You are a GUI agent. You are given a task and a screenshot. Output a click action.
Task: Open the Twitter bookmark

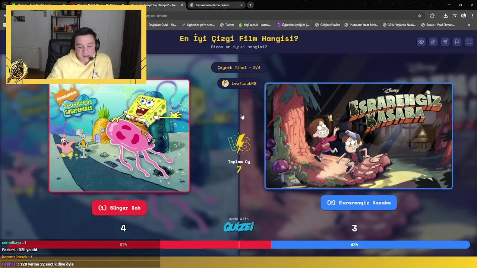click(227, 25)
